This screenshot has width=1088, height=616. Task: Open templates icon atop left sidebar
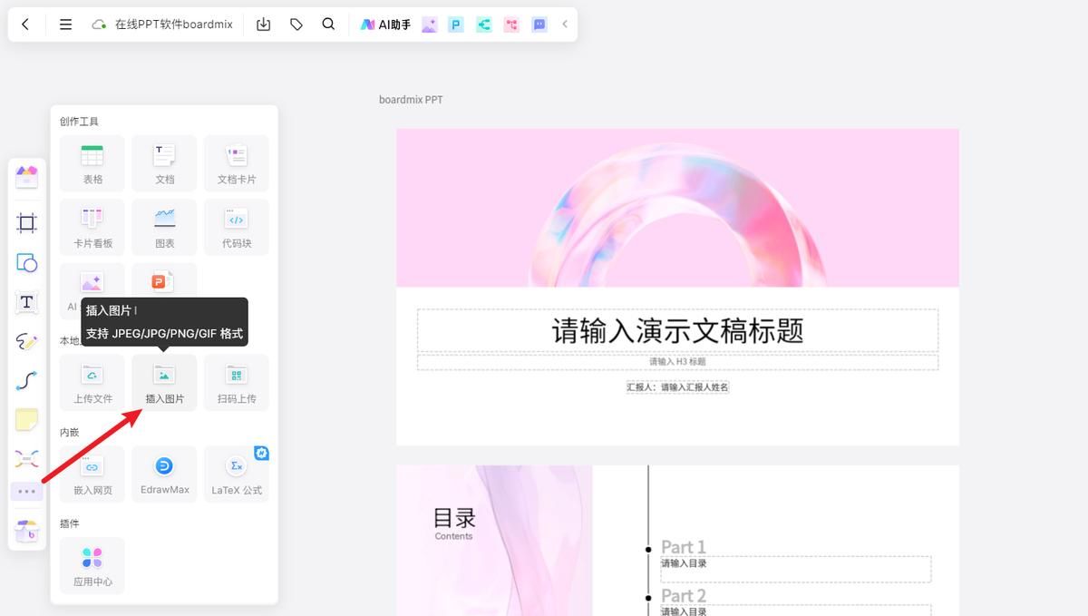tap(26, 177)
